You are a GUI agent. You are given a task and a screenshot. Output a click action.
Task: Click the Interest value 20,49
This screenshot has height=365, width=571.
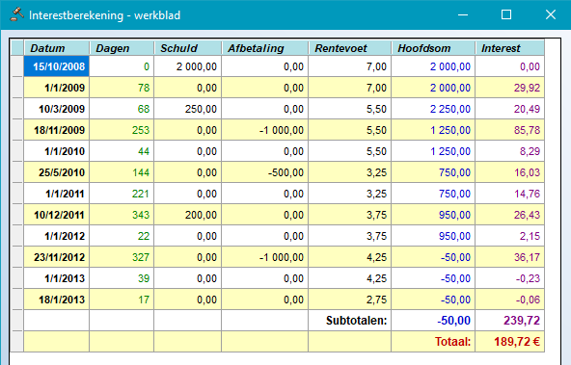click(x=510, y=109)
